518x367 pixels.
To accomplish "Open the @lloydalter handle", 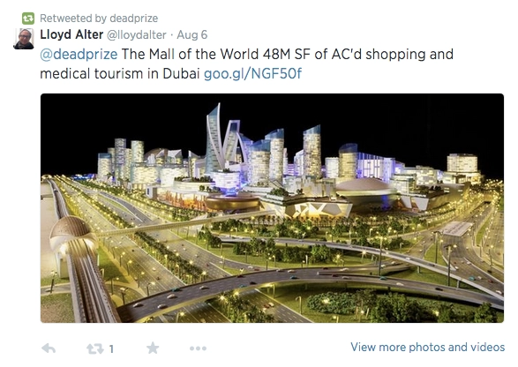I will [x=137, y=35].
